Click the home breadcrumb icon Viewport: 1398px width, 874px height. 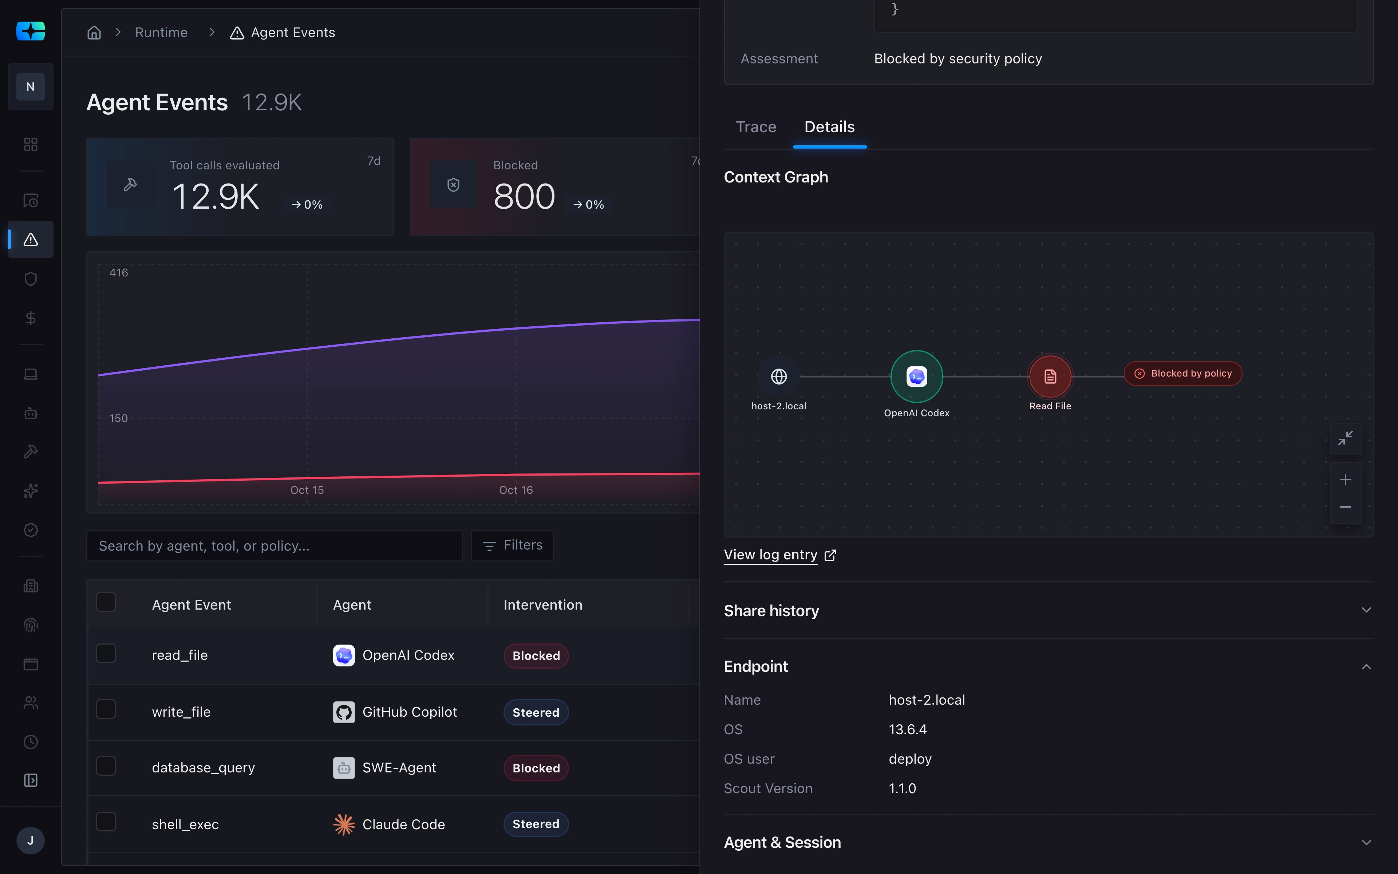pyautogui.click(x=94, y=32)
